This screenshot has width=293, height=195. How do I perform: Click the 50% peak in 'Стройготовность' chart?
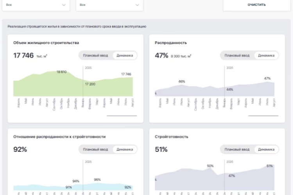point(210,166)
